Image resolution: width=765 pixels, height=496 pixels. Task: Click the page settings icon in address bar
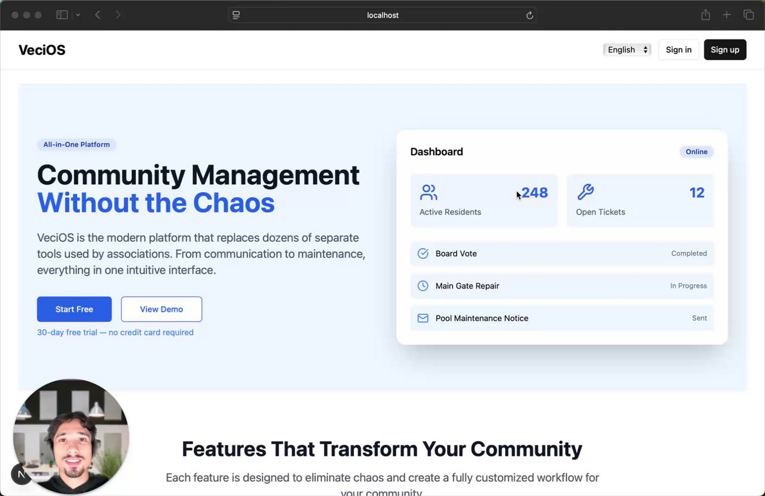[236, 15]
